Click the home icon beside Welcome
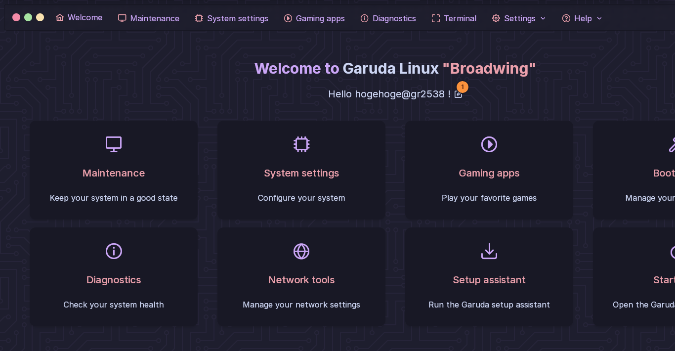675x351 pixels. coord(60,18)
